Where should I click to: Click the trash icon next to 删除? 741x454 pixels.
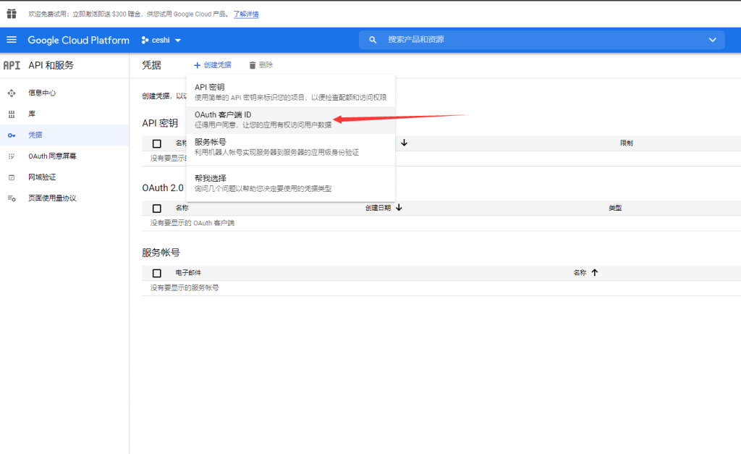coord(253,65)
